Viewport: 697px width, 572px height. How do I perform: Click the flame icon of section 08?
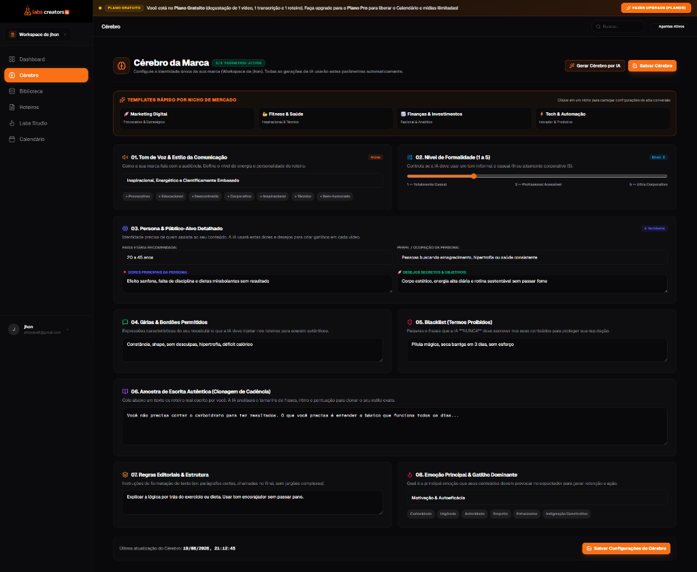coord(410,475)
